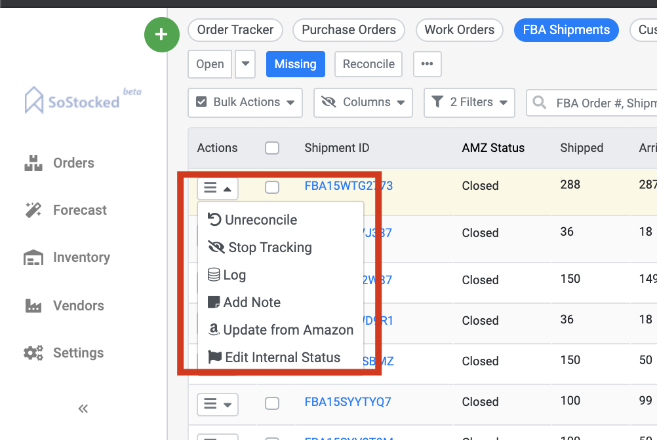This screenshot has width=657, height=440.
Task: Open the actions menu for FBA15SYYTYQ7
Action: coord(218,405)
